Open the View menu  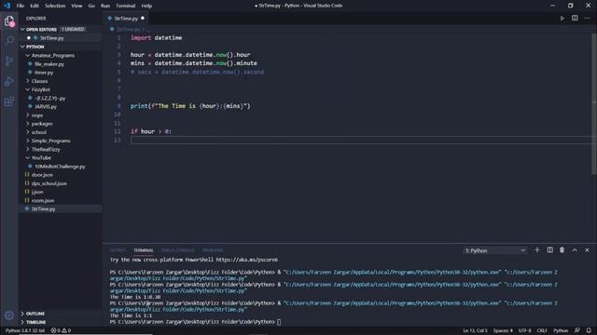coord(76,6)
